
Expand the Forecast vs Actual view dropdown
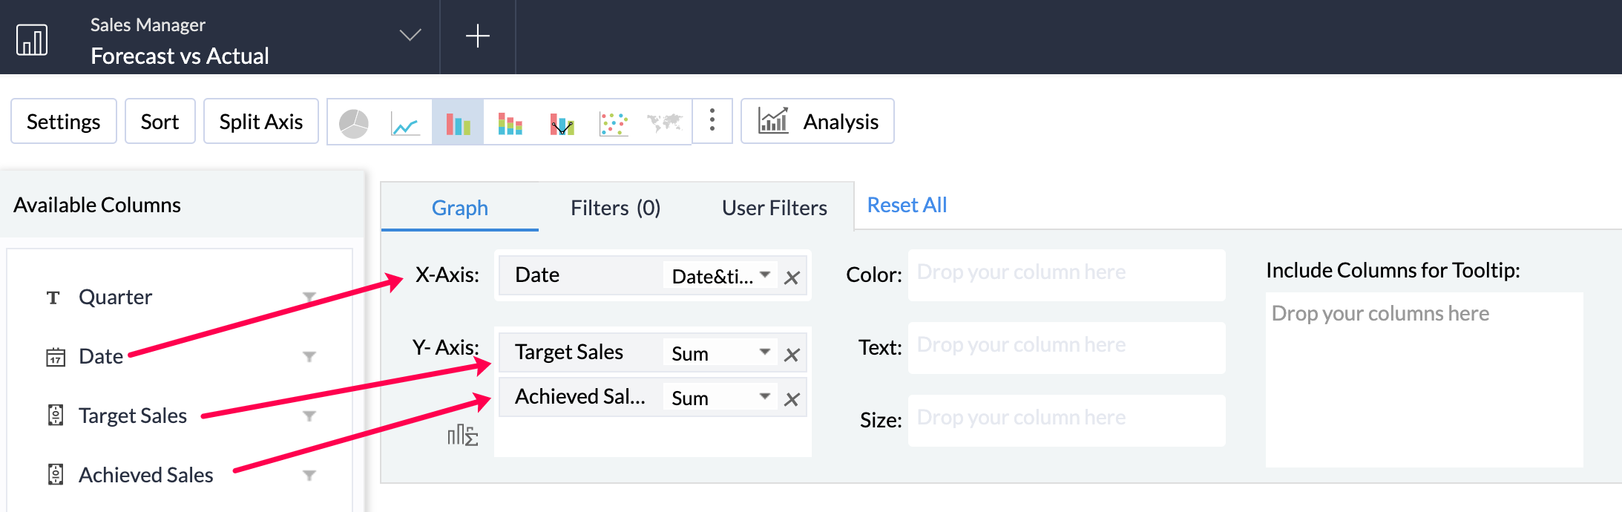pyautogui.click(x=410, y=36)
